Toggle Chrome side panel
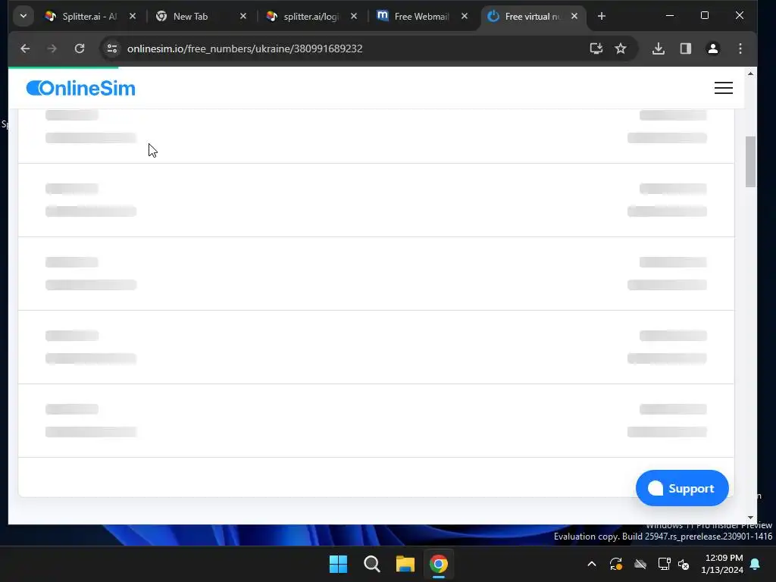 click(685, 48)
